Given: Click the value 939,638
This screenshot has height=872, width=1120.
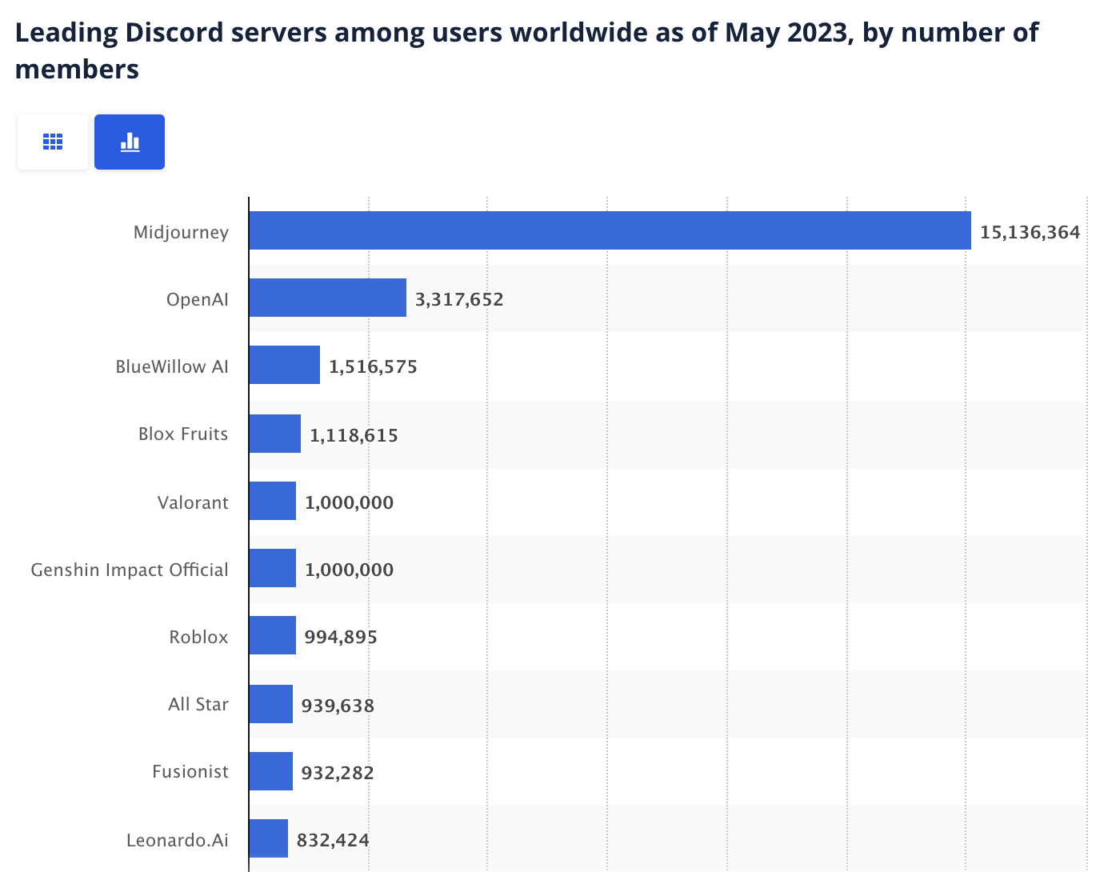Looking at the screenshot, I should (x=338, y=706).
